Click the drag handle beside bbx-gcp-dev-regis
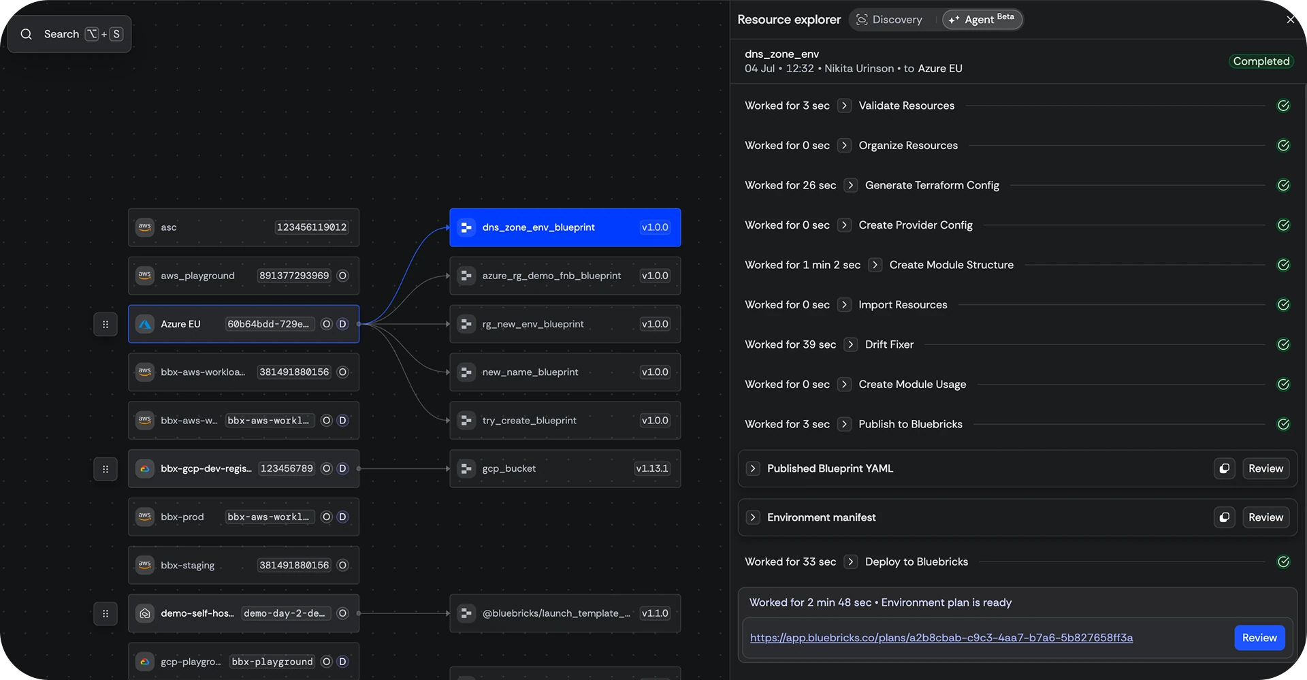 coord(106,468)
